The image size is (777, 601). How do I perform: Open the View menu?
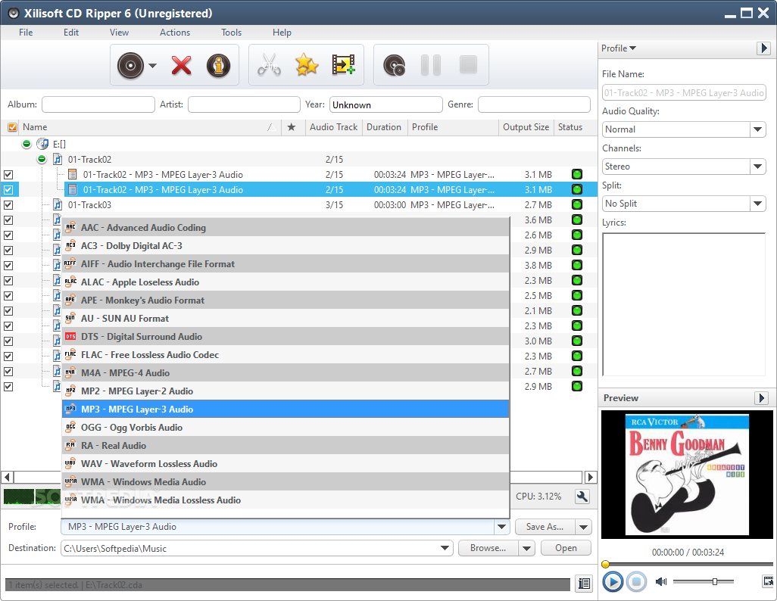click(x=119, y=33)
